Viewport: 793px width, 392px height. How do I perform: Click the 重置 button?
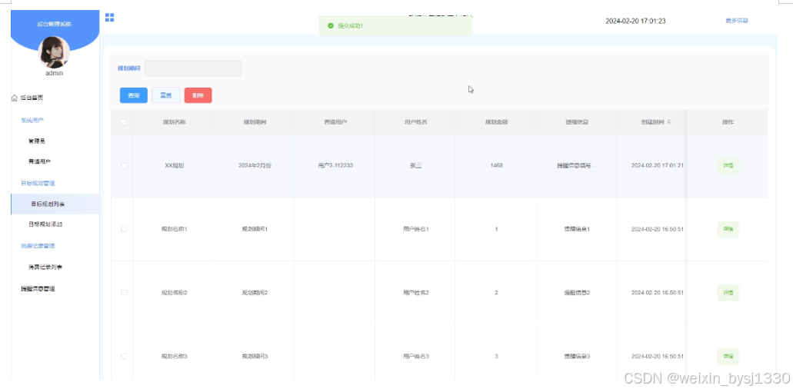[166, 95]
